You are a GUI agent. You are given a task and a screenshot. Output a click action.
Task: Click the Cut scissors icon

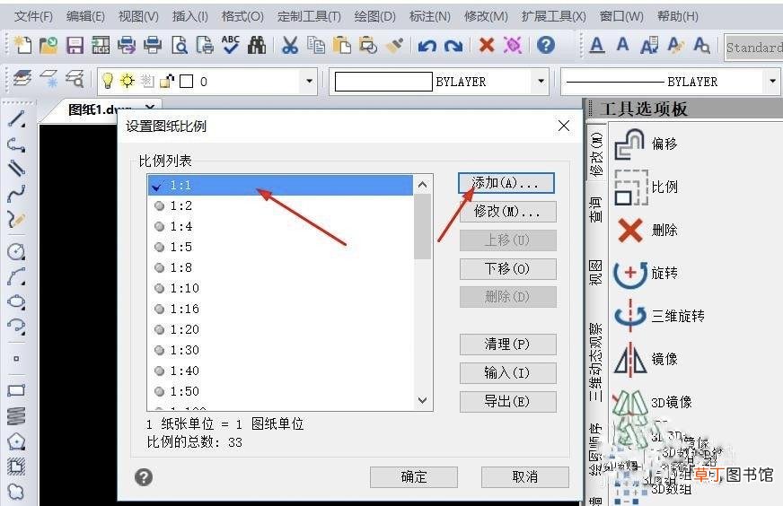[x=290, y=46]
